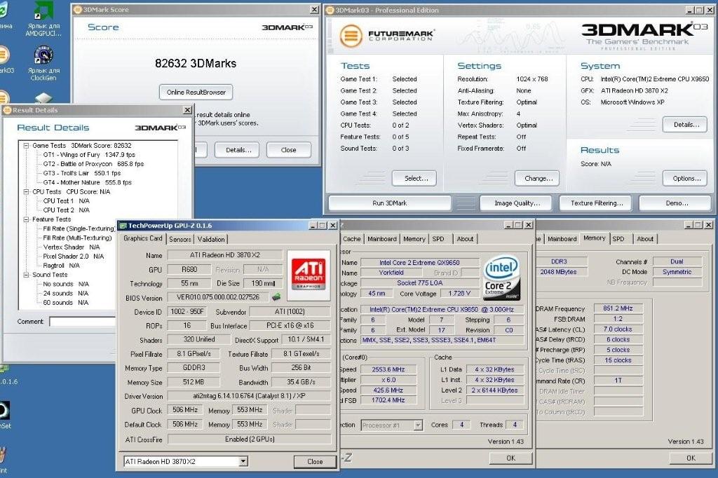Select the Ragtroll tree row
Image resolution: width=718 pixels, height=478 pixels.
(62, 266)
